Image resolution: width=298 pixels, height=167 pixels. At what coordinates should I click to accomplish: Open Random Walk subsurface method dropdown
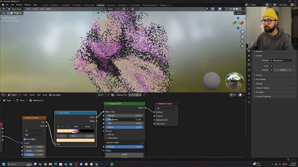click(x=124, y=142)
